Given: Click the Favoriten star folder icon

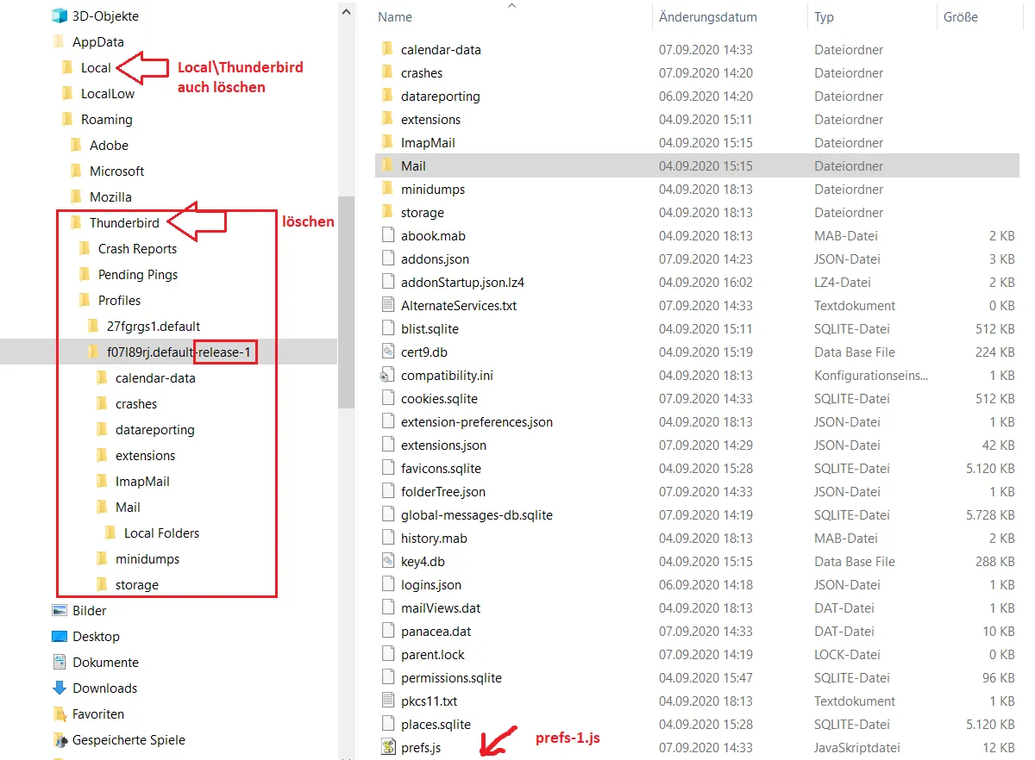Looking at the screenshot, I should pyautogui.click(x=60, y=713).
